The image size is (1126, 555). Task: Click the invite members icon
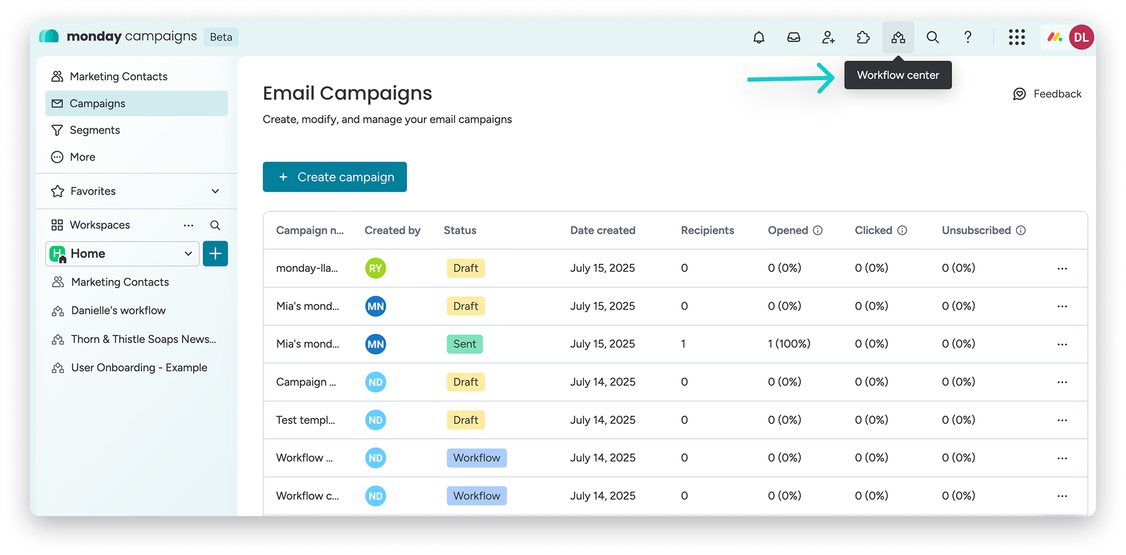[x=828, y=37]
